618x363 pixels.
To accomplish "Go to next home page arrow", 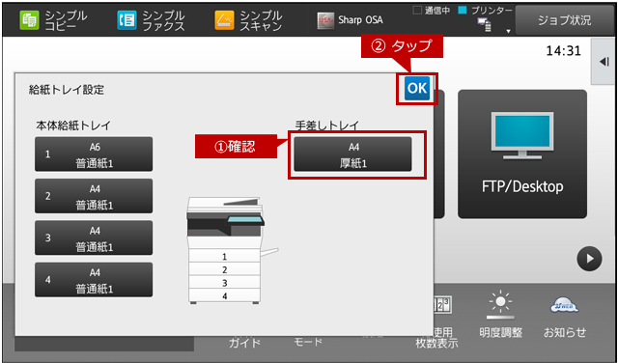I will point(589,259).
